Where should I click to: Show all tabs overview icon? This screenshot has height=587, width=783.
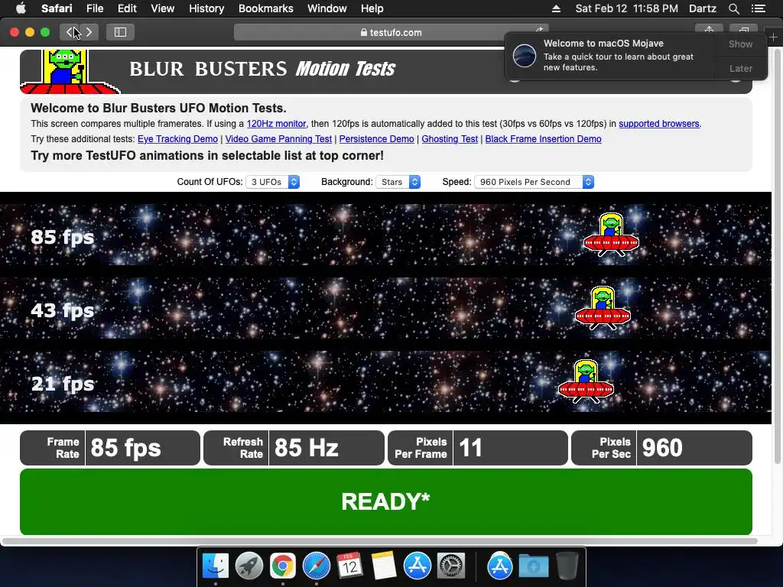743,30
